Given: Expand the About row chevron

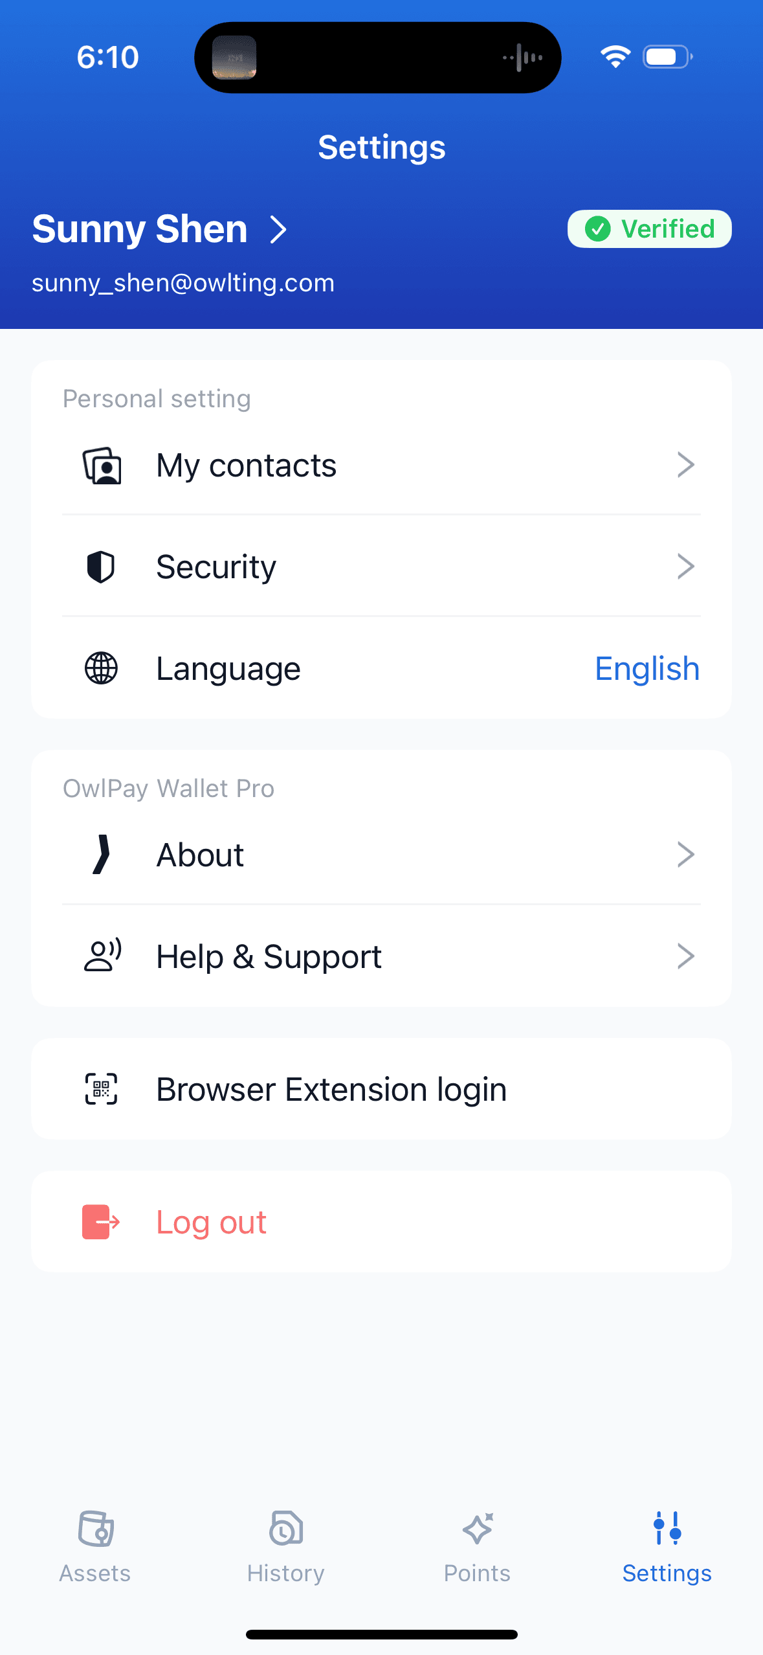Looking at the screenshot, I should 685,855.
